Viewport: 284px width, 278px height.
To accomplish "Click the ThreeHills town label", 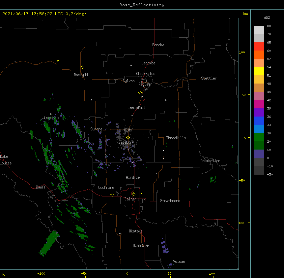I will (176, 138).
